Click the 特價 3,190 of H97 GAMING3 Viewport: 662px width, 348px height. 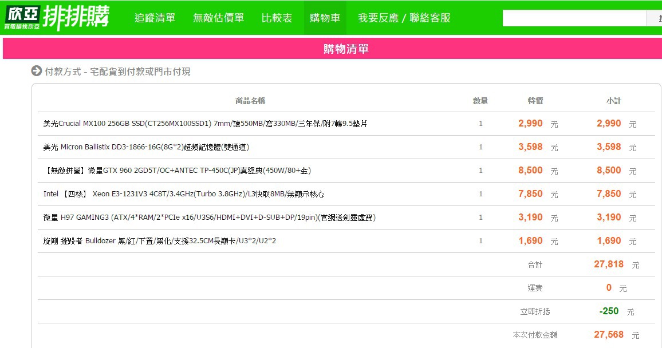pos(530,217)
